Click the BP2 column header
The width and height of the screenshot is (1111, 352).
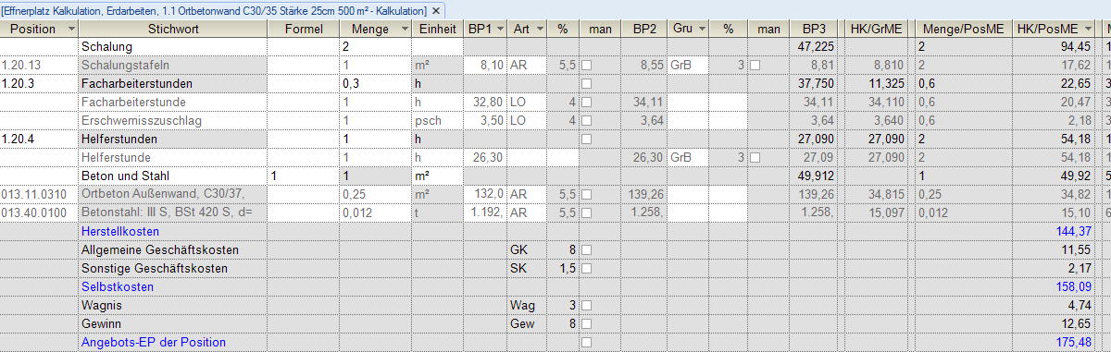pyautogui.click(x=644, y=30)
